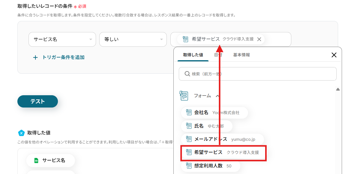Add a trigger condition via トリガー条件を追加
351x174 pixels.
pos(58,58)
